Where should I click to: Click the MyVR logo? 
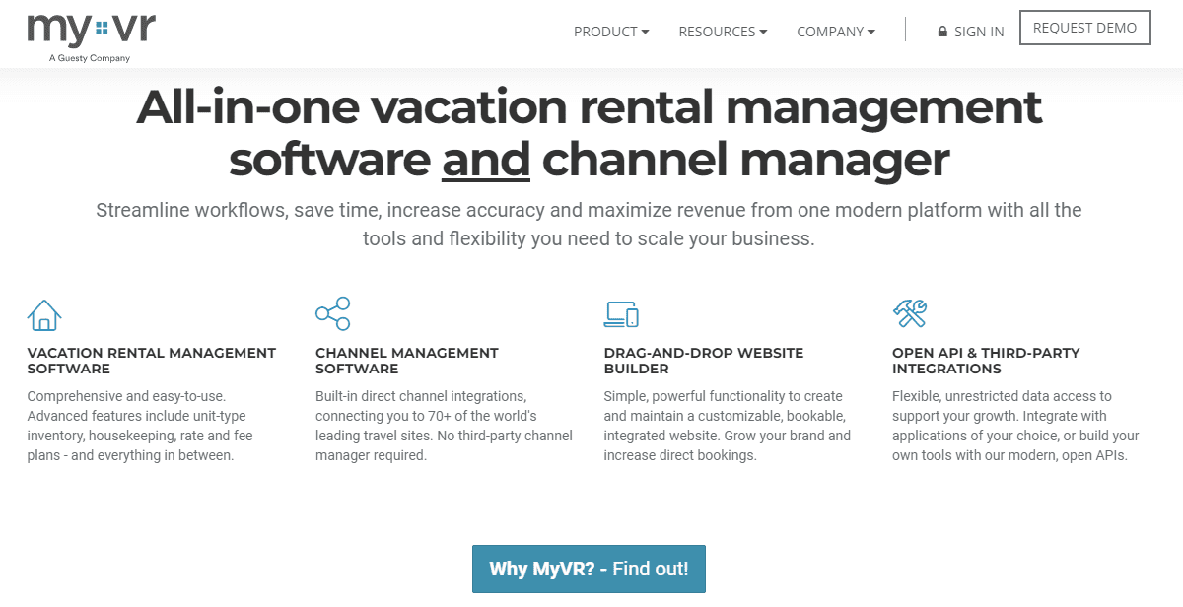(x=91, y=37)
